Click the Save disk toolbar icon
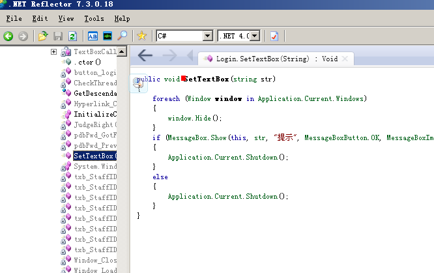The image size is (434, 273). coord(58,36)
